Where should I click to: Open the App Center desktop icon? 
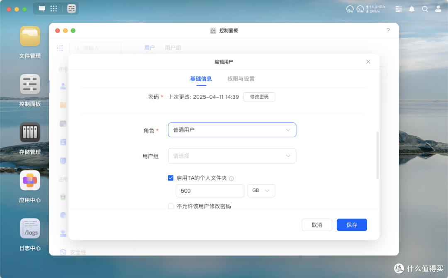30,180
